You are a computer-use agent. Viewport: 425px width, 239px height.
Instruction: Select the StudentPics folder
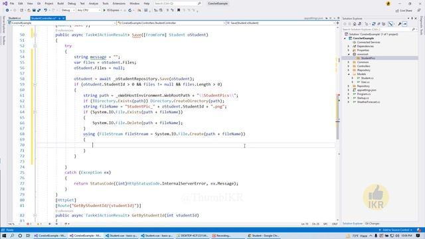[x=368, y=58]
